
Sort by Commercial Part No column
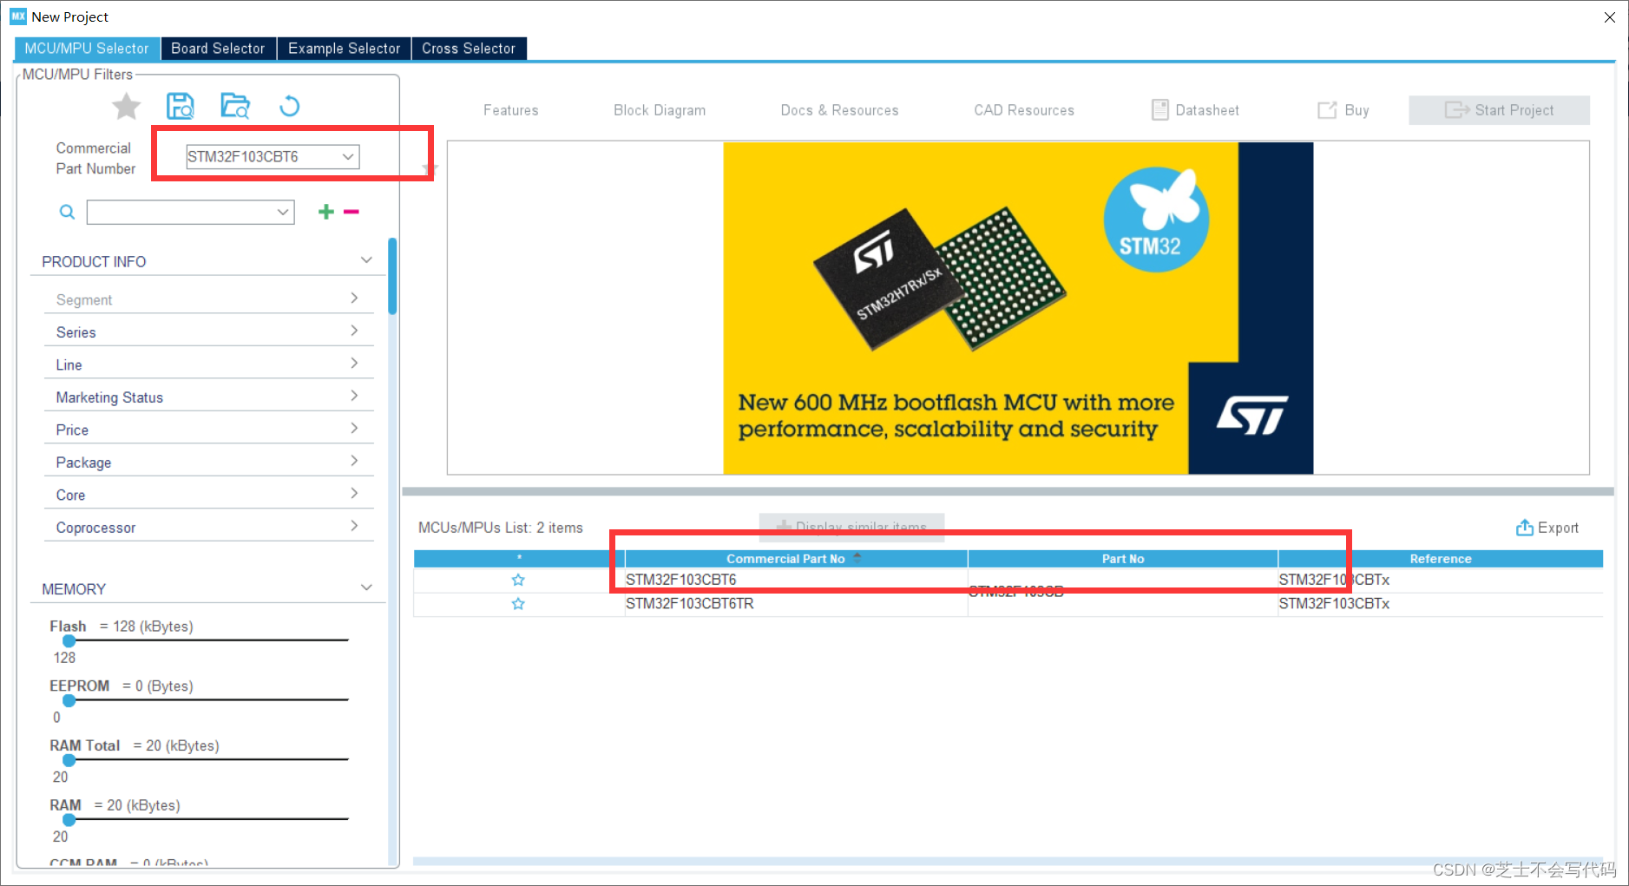click(x=796, y=559)
